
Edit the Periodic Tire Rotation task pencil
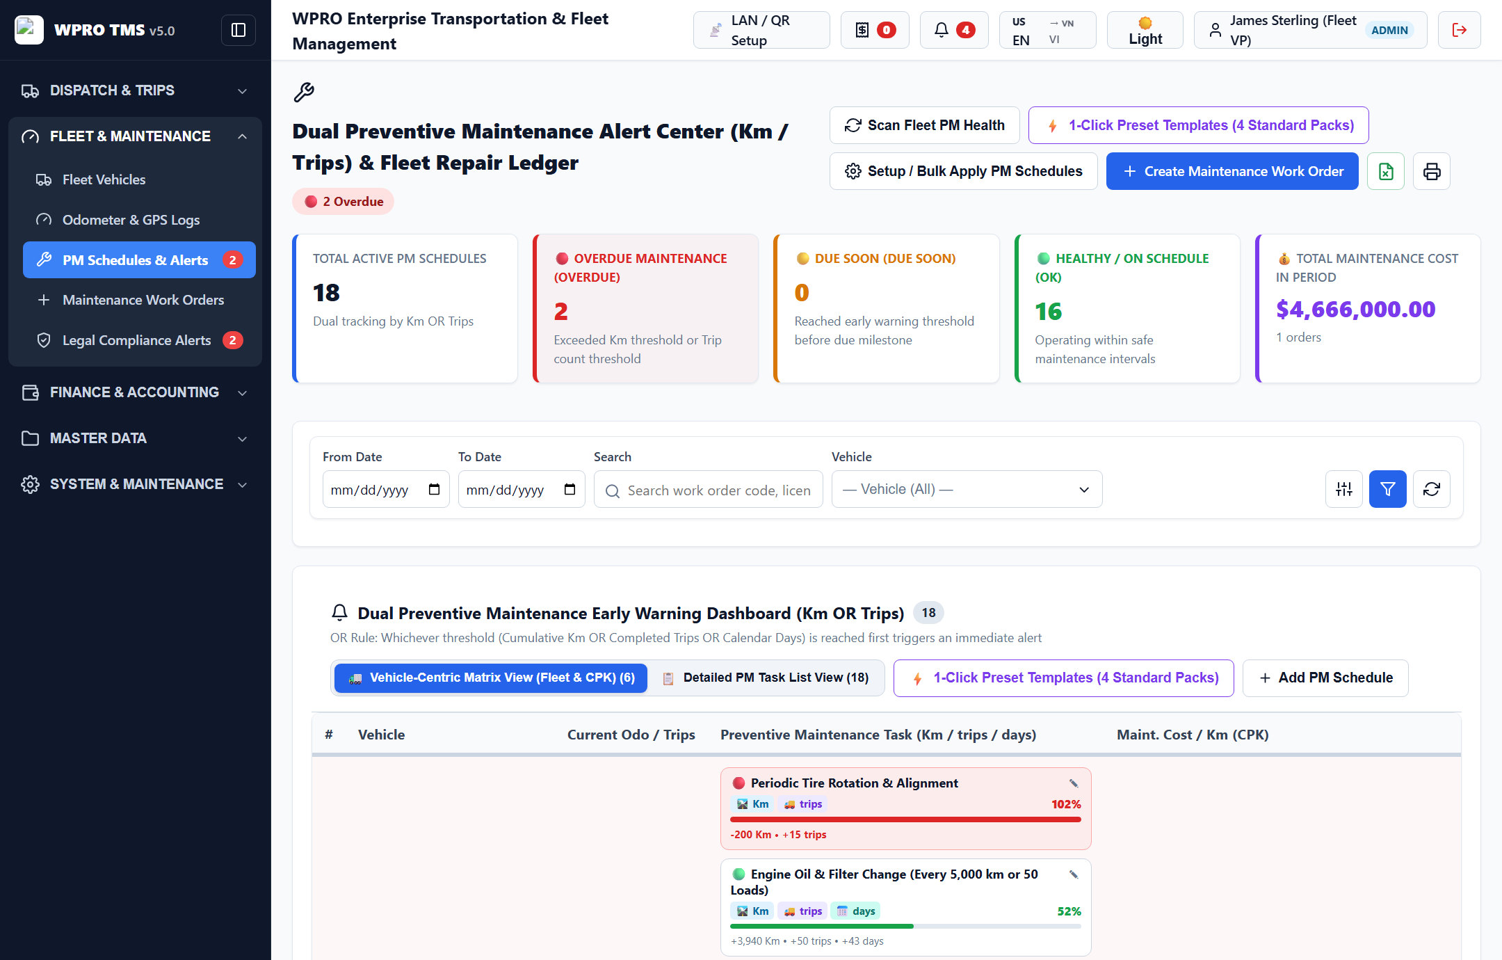point(1073,783)
